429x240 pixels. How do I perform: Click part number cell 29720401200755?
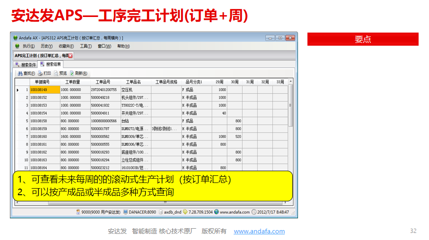point(105,90)
